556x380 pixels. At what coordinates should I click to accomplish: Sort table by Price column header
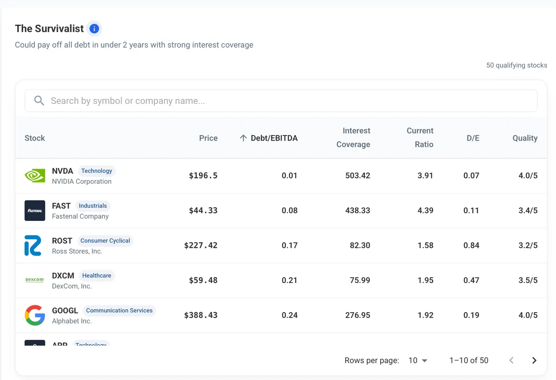click(208, 138)
